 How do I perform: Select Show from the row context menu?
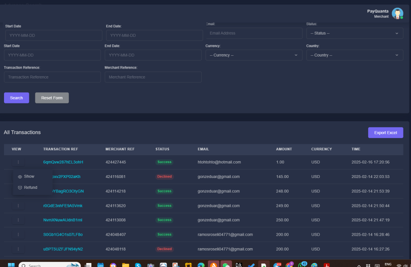(28, 176)
